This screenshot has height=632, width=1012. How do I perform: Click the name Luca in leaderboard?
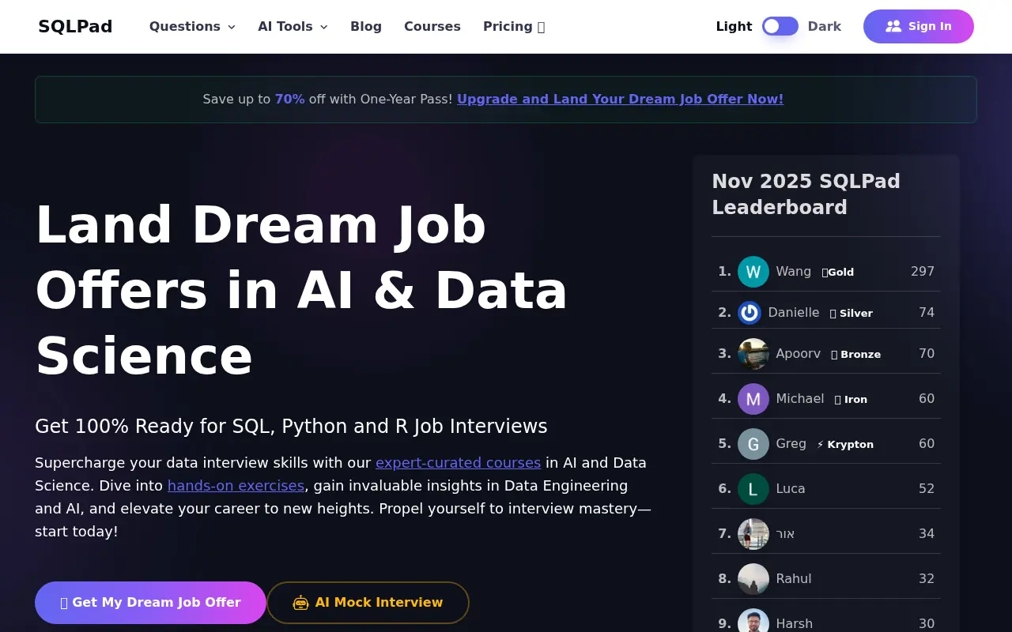tap(791, 489)
